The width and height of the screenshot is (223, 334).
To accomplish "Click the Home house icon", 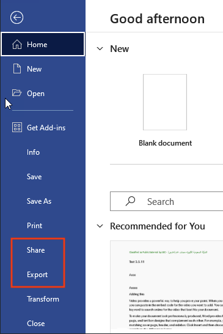I will coord(17,44).
